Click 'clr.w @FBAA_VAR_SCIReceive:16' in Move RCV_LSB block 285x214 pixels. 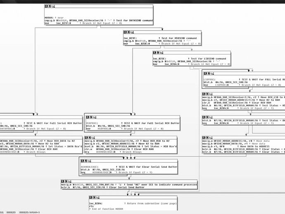pos(237,103)
